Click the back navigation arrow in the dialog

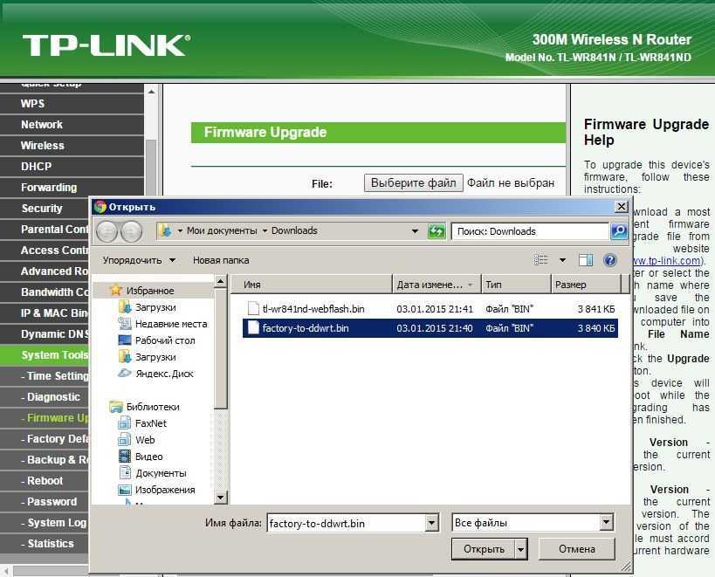coord(107,231)
